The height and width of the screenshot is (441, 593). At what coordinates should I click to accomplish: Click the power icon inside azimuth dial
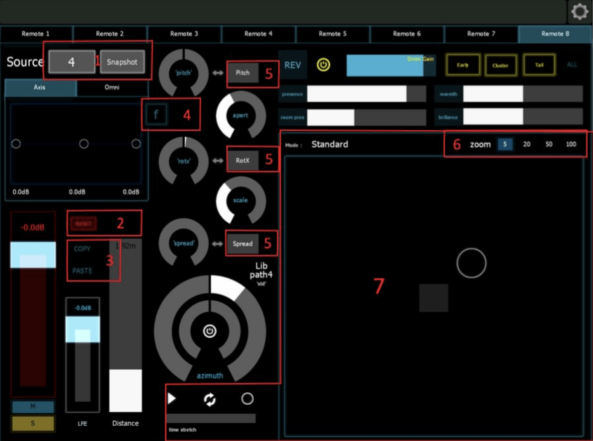pyautogui.click(x=210, y=331)
